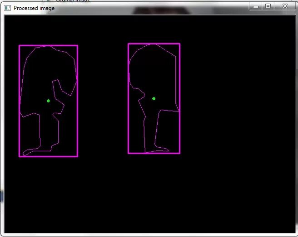Close the Processed image window

click(x=285, y=6)
